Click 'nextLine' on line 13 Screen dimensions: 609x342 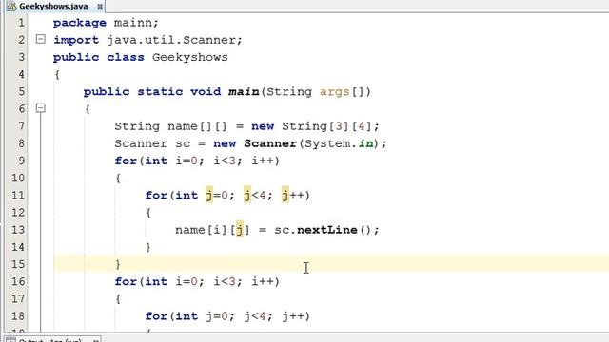(x=327, y=230)
